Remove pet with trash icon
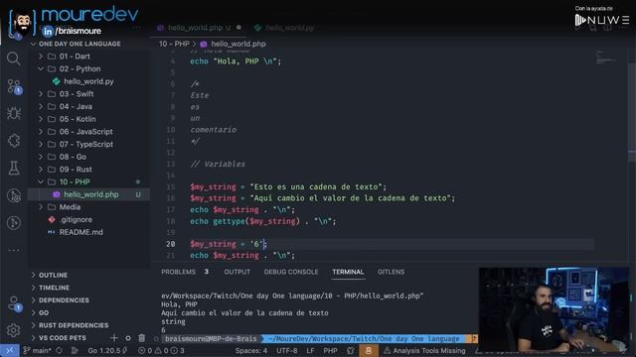 pos(141,338)
